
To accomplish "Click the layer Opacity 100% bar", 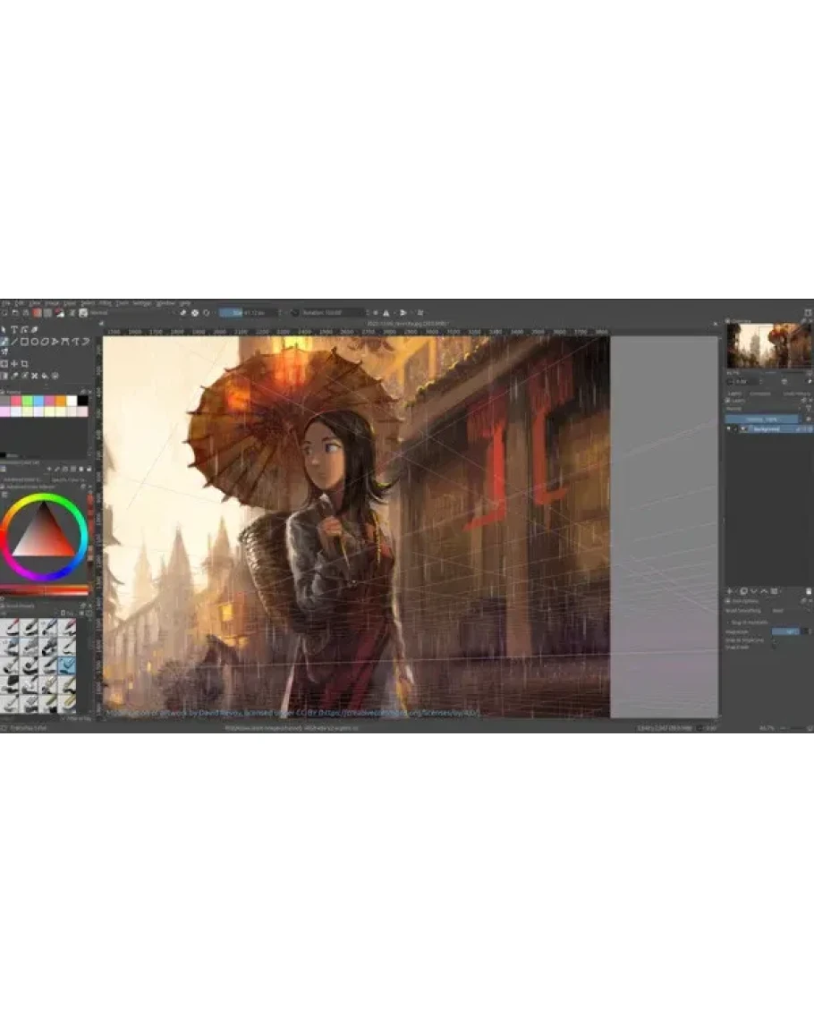I will (762, 419).
